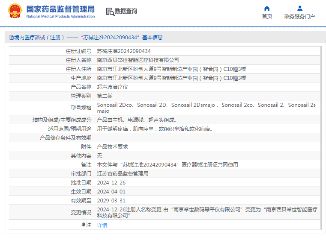Click the 型号规格 row label

coord(81,108)
